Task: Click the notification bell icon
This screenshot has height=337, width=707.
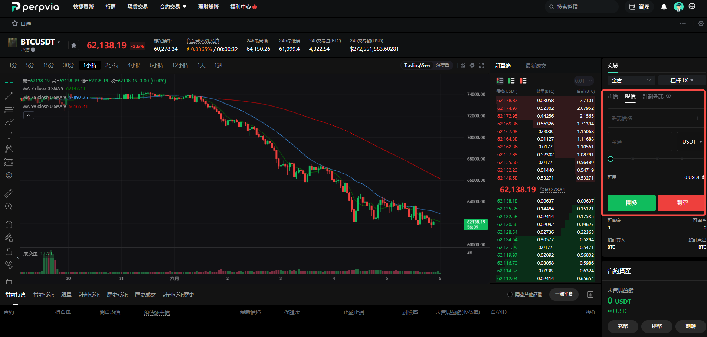Action: point(664,7)
